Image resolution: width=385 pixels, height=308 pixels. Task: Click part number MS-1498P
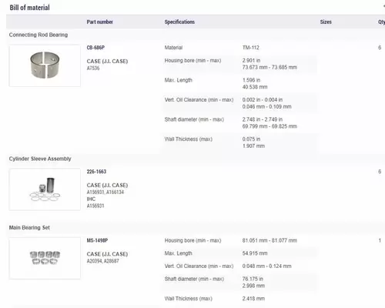(97, 240)
